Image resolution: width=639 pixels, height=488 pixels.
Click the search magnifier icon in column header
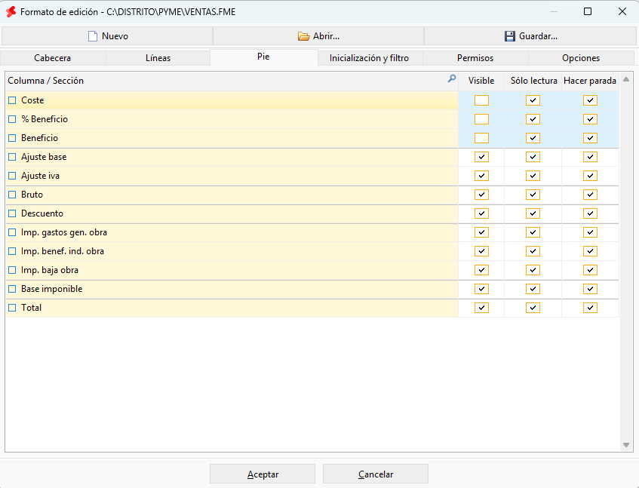[452, 78]
